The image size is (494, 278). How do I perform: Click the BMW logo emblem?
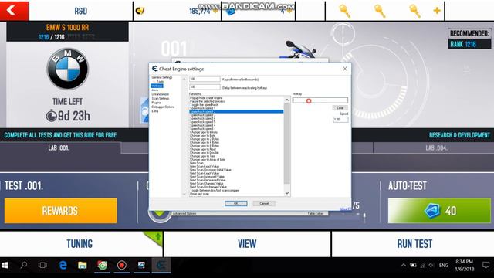click(67, 69)
